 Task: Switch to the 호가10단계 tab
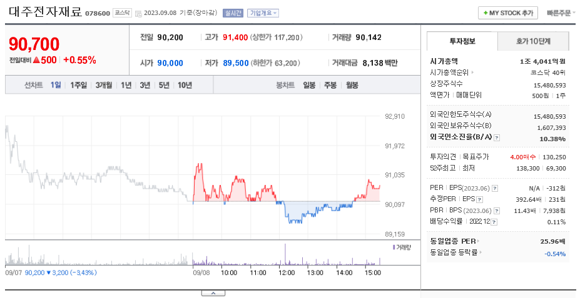pyautogui.click(x=533, y=41)
